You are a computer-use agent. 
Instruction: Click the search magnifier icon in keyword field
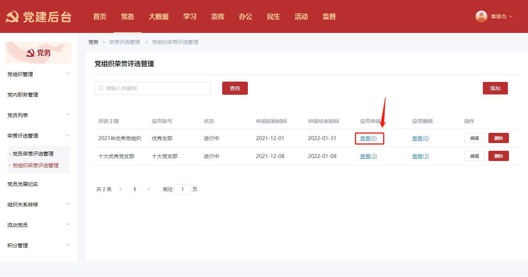101,88
